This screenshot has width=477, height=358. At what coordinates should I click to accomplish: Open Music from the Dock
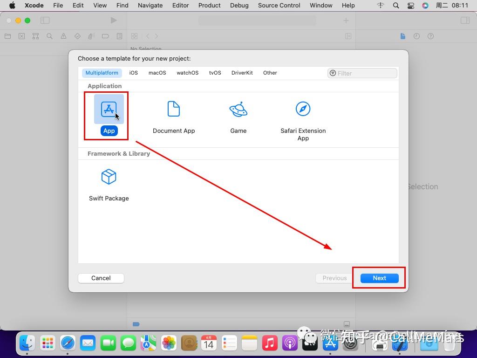coord(270,343)
